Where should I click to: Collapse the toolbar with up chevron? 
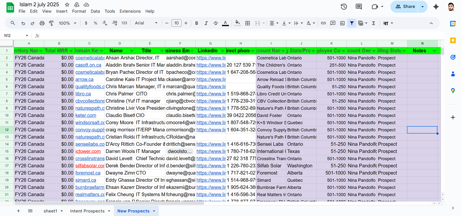tap(431, 23)
